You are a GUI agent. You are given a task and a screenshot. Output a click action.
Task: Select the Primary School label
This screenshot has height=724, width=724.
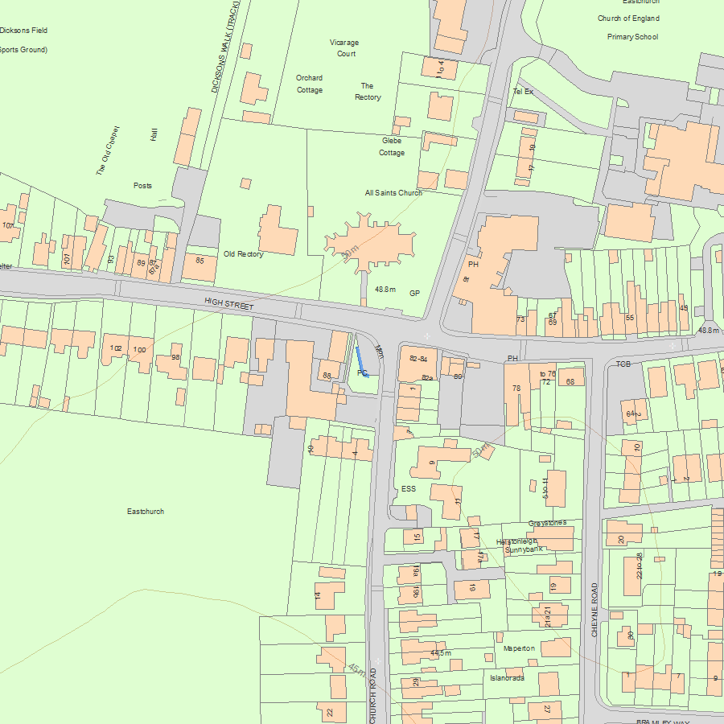632,37
